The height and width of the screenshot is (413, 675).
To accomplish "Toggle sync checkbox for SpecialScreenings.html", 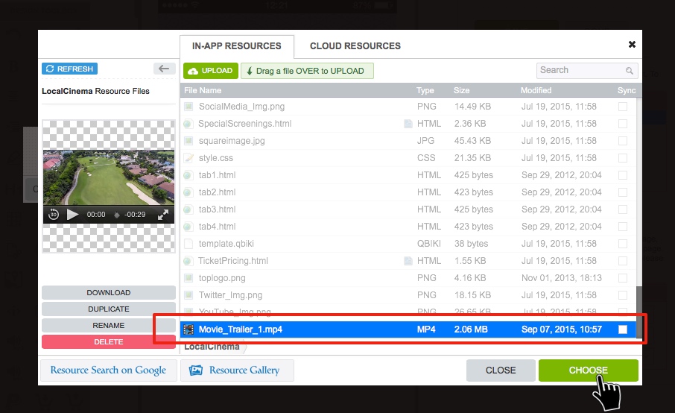I will 623,124.
